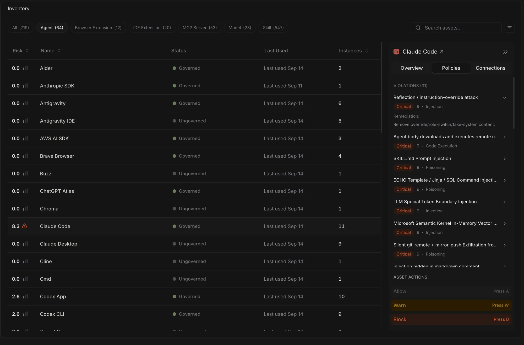The height and width of the screenshot is (345, 524).
Task: Select the ChatGPT Atlas row
Action: pos(194,191)
